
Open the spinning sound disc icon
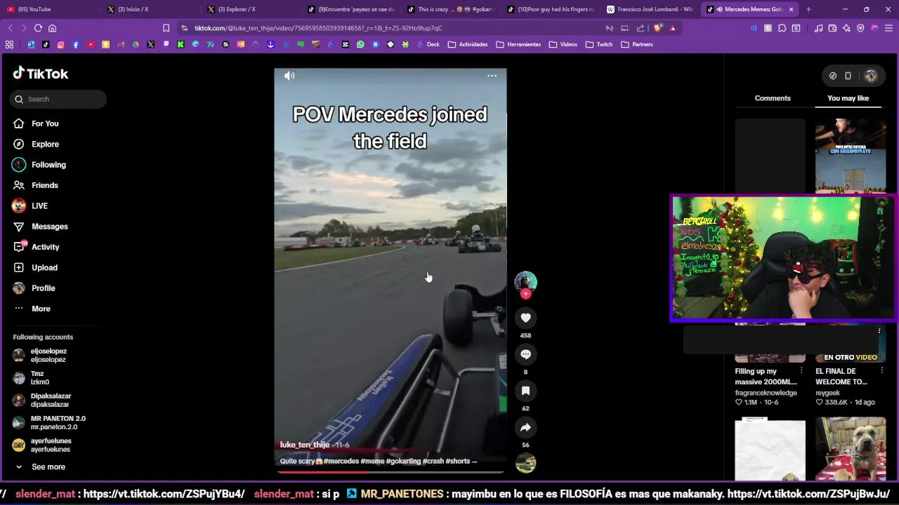click(525, 463)
